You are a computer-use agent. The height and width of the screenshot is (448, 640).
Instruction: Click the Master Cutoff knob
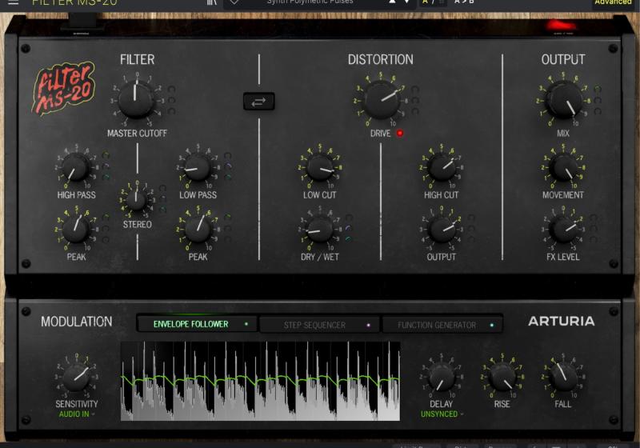point(135,99)
